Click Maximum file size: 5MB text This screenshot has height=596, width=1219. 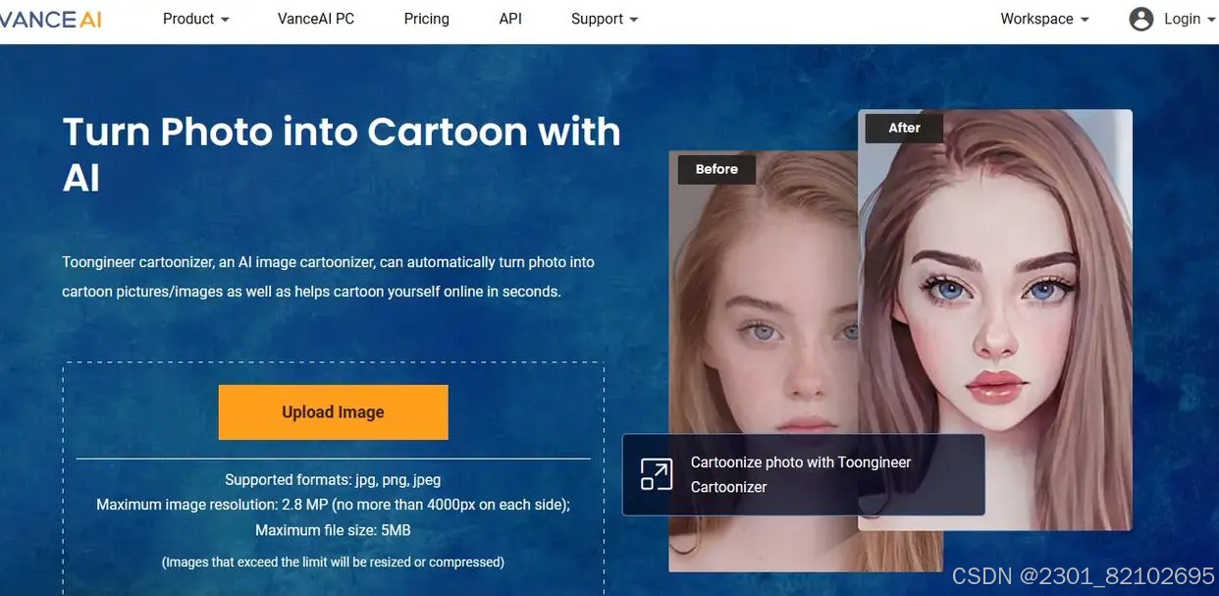tap(333, 530)
